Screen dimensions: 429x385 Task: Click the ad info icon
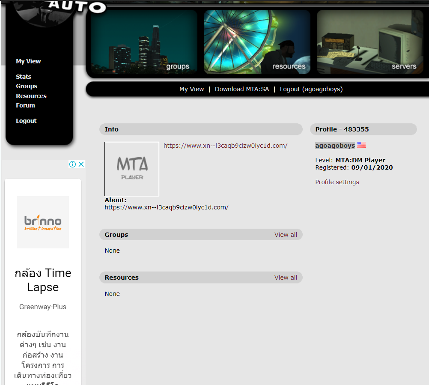coord(72,164)
